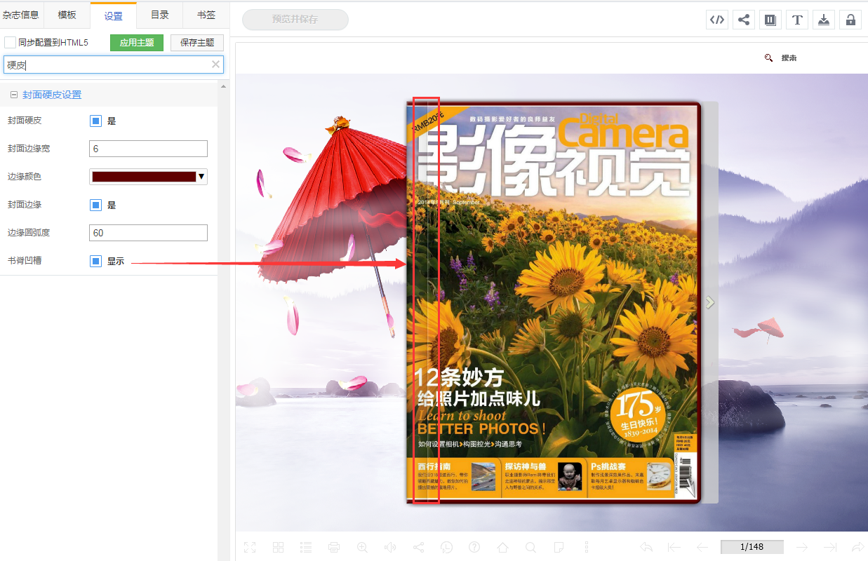Open the embed code icon in top toolbar
The width and height of the screenshot is (868, 561).
tap(717, 20)
